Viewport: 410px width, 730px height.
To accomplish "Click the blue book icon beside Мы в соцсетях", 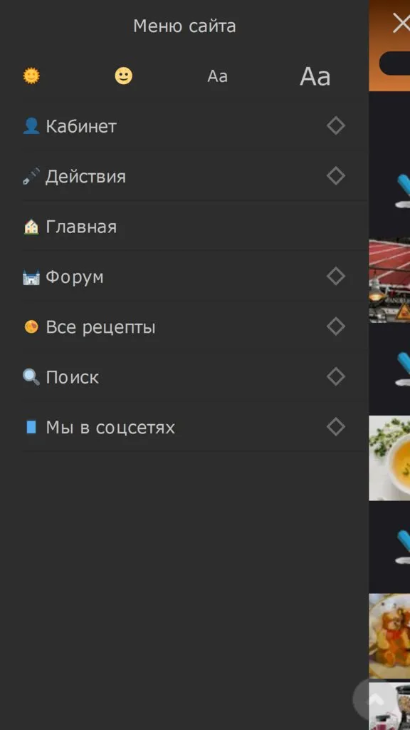I will (x=31, y=428).
